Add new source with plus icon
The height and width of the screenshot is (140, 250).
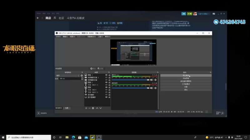pyautogui.click(x=86, y=108)
